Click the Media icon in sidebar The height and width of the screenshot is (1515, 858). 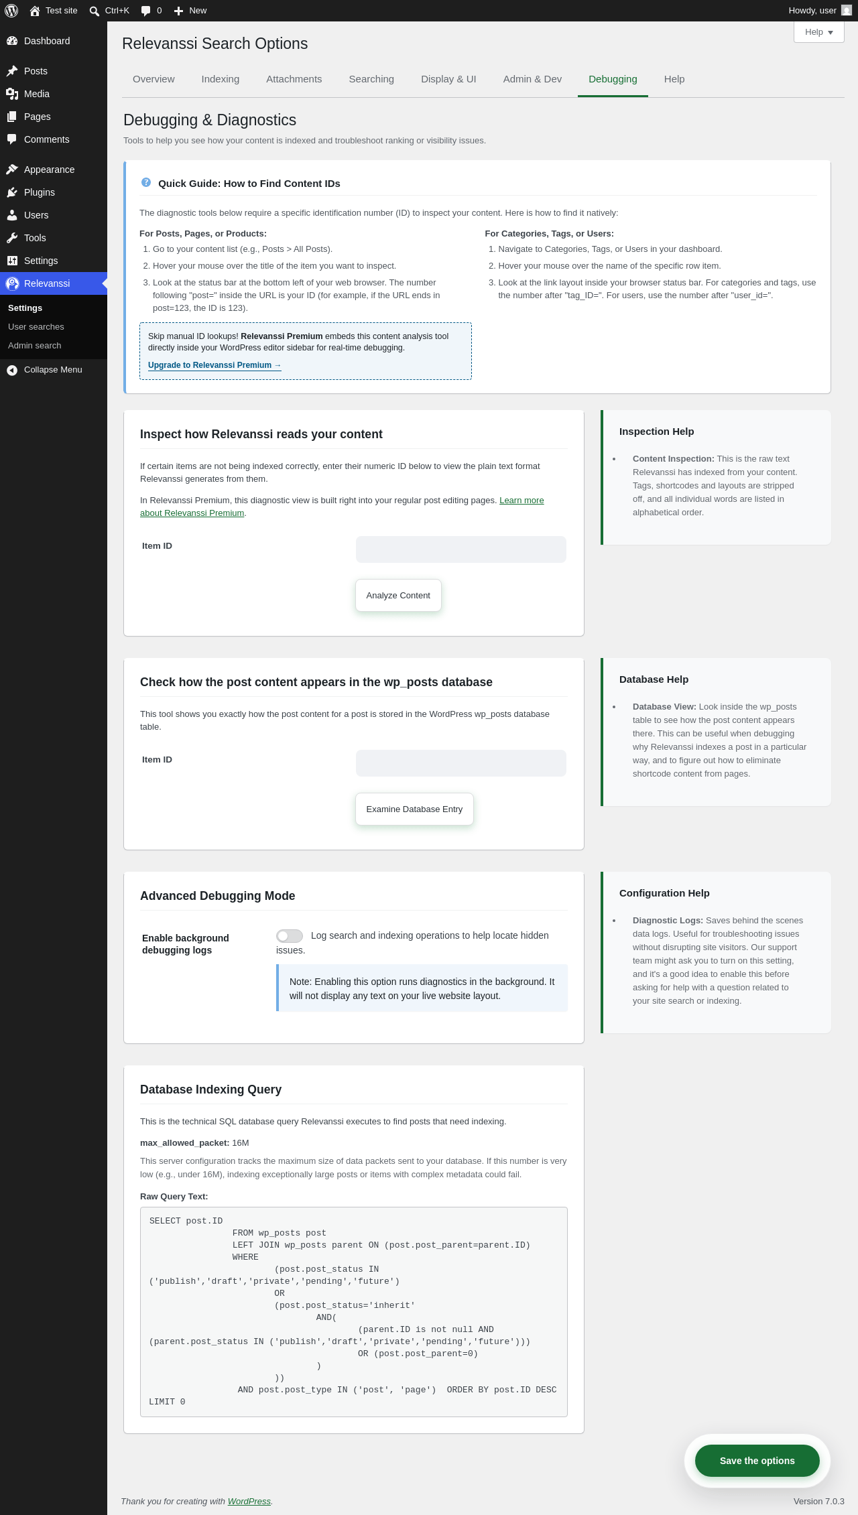coord(12,94)
